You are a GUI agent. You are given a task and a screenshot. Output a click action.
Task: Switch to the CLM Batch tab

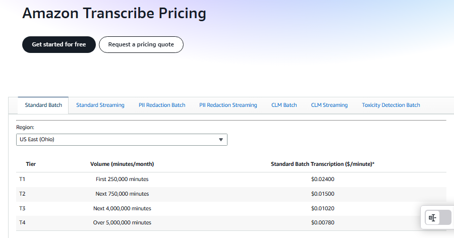284,105
